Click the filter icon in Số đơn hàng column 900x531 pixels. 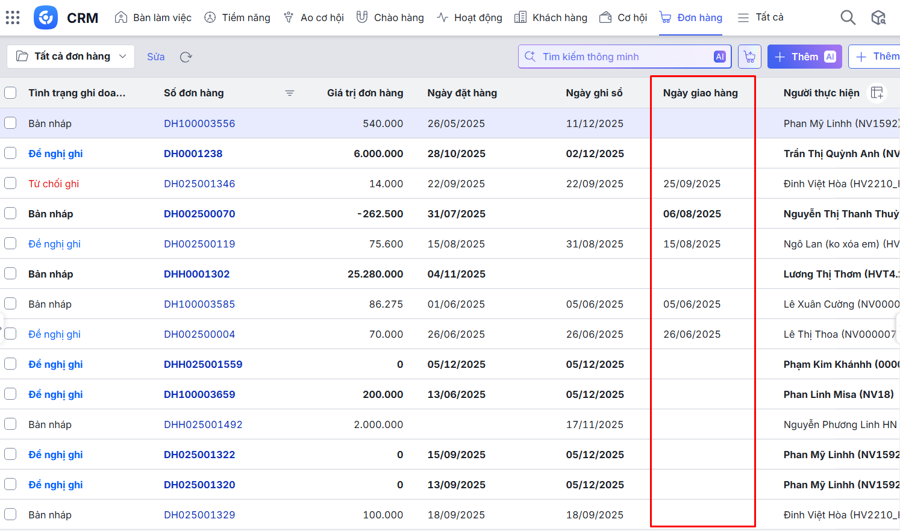290,93
